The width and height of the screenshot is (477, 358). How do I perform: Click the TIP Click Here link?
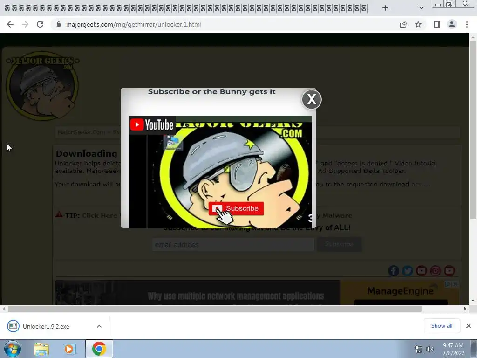tap(100, 215)
